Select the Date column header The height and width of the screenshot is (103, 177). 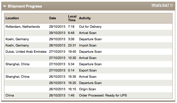53,18
